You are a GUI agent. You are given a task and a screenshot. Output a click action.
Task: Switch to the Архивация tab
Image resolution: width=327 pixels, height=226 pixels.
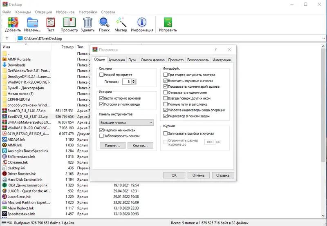pyautogui.click(x=116, y=60)
